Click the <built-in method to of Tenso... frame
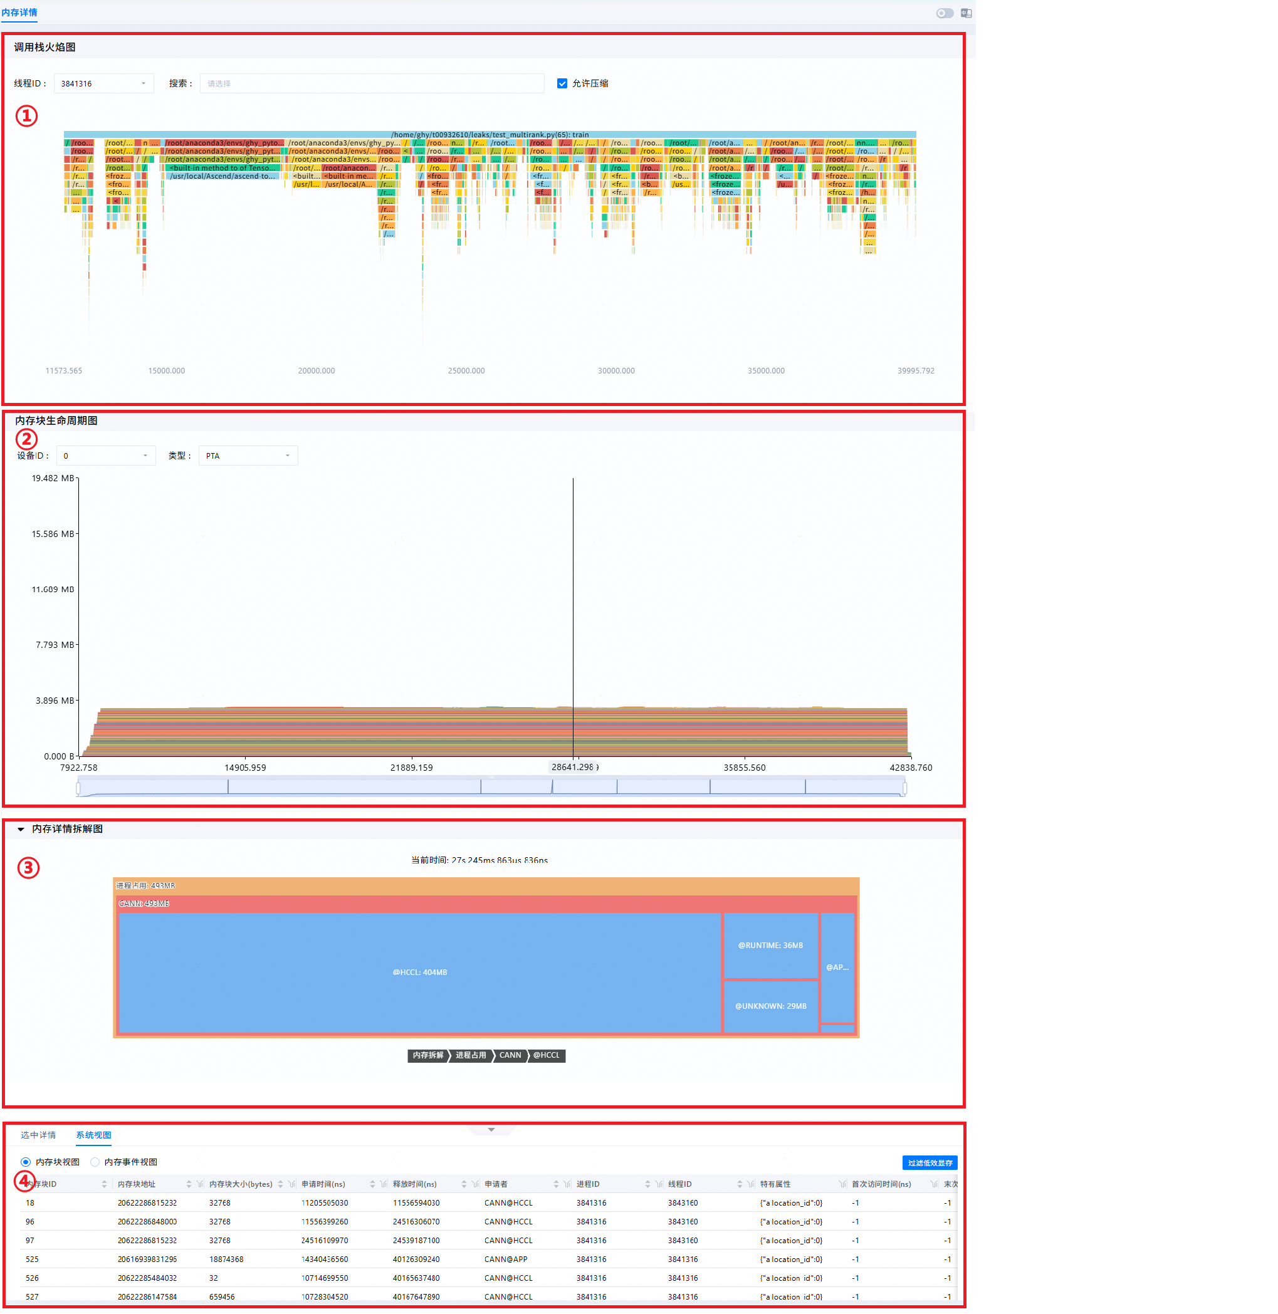The image size is (1278, 1314). [x=223, y=168]
